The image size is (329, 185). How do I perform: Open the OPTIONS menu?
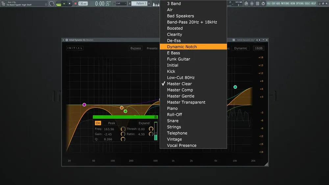[x=300, y=4]
